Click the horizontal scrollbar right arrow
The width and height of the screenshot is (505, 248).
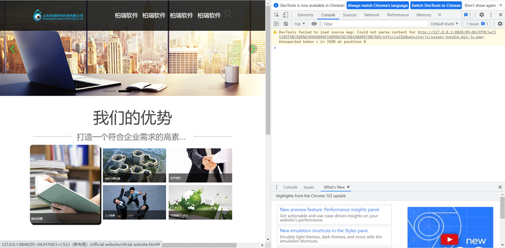click(x=262, y=245)
